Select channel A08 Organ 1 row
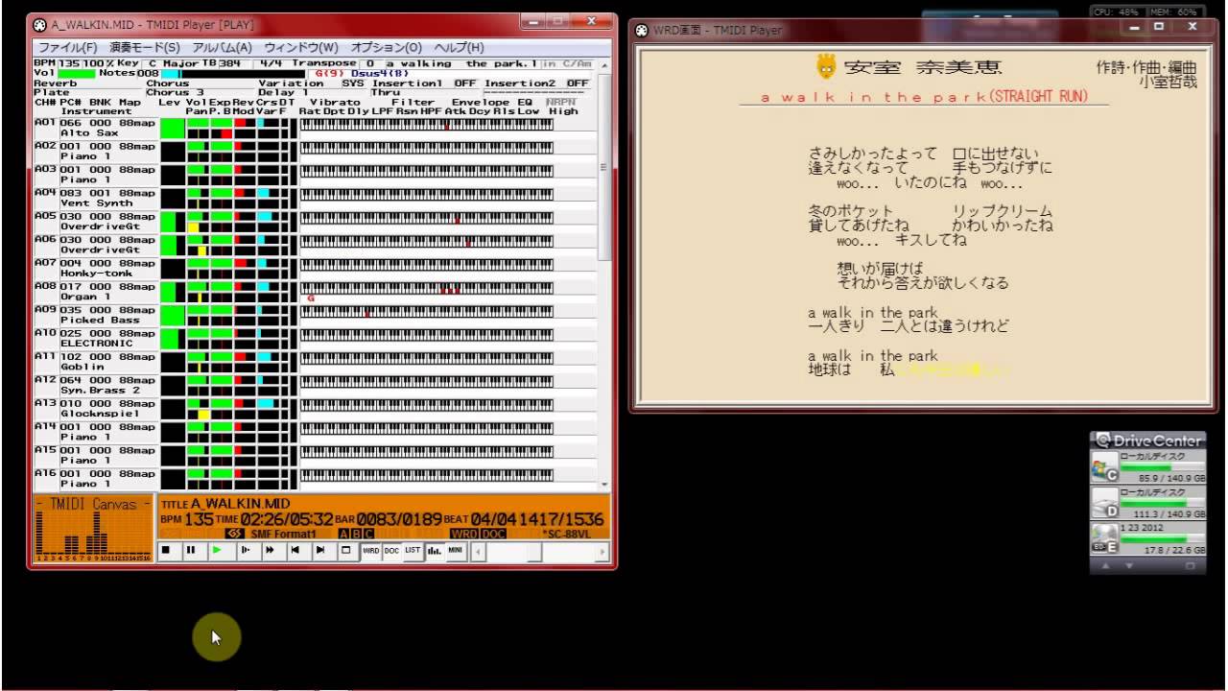The height and width of the screenshot is (691, 1228). (x=96, y=292)
